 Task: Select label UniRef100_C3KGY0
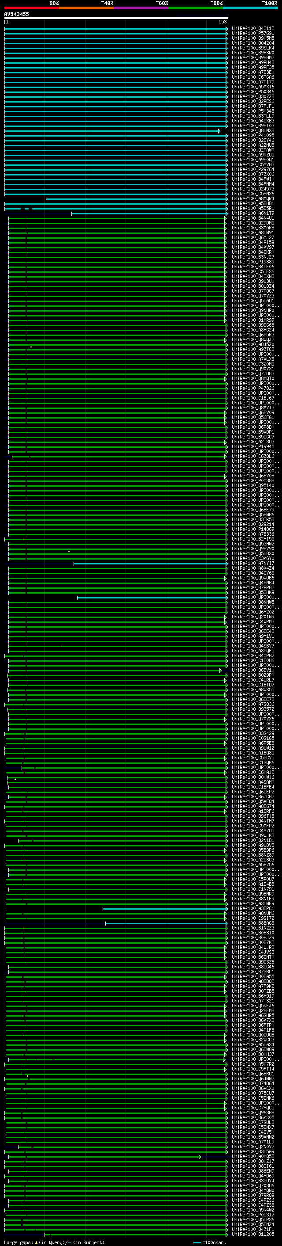pyautogui.click(x=253, y=558)
